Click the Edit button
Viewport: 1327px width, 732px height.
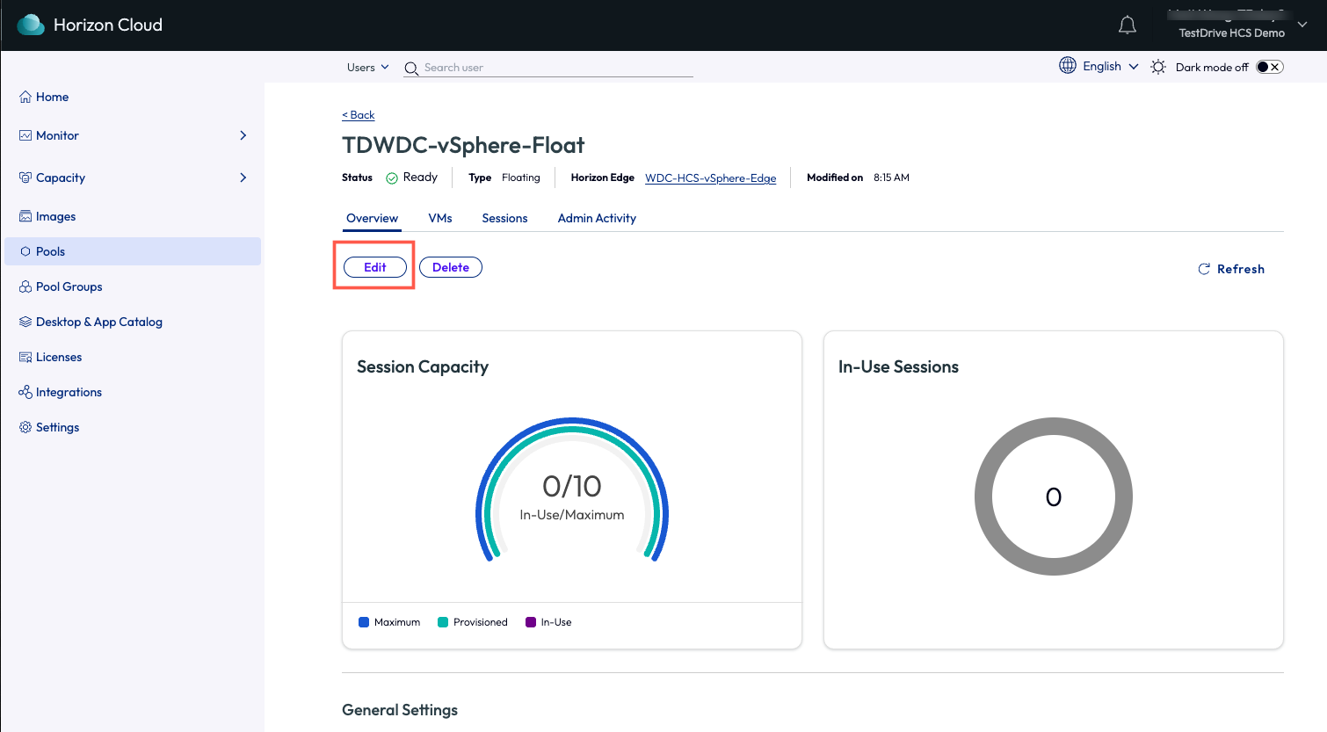pos(375,267)
